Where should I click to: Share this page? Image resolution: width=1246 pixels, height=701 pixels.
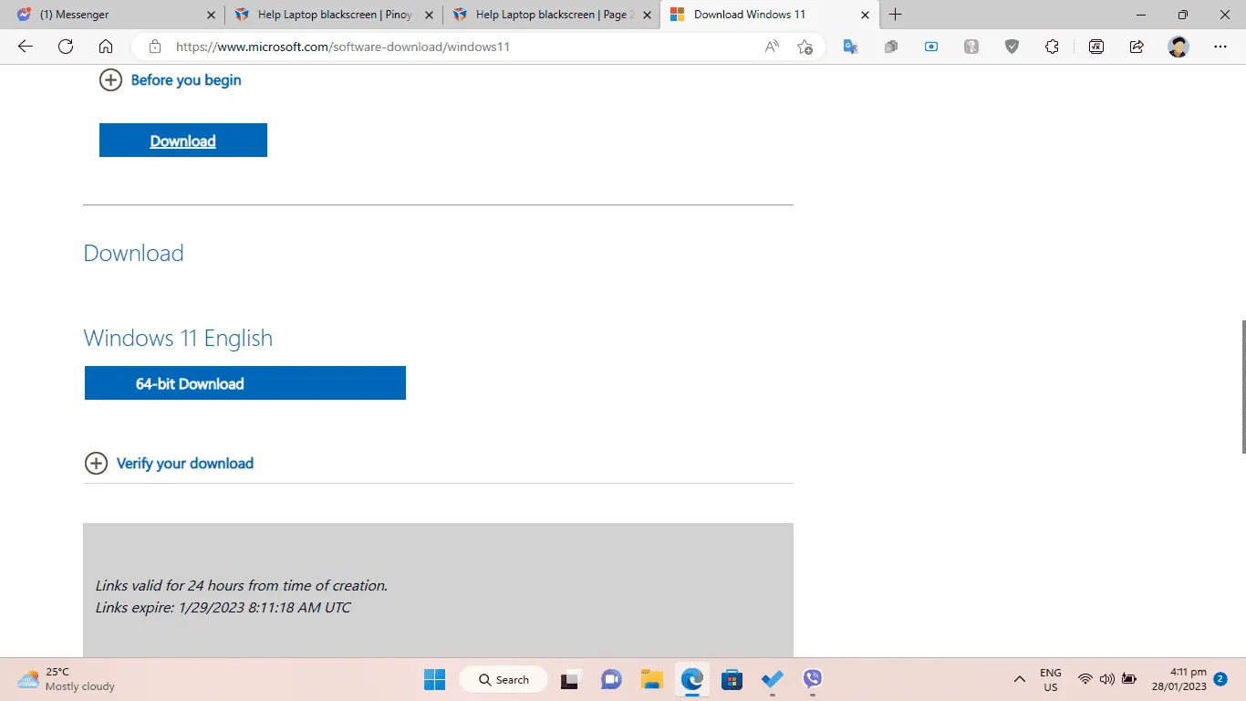1137,47
